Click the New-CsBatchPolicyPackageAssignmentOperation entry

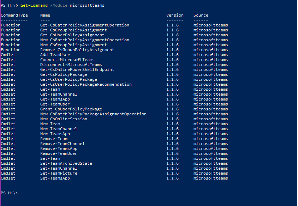93,114
